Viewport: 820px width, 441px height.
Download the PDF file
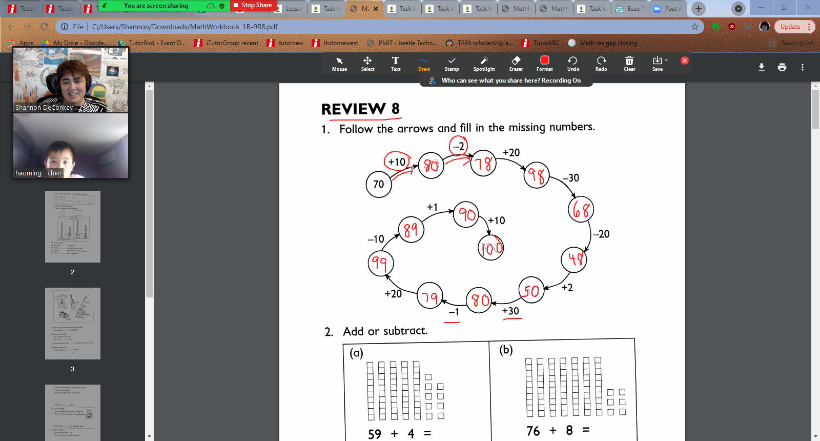click(x=762, y=67)
